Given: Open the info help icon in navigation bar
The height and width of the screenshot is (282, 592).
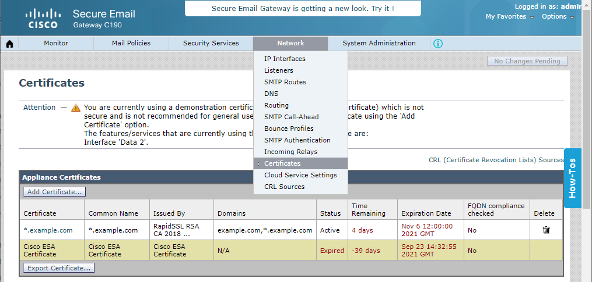Looking at the screenshot, I should tap(438, 44).
